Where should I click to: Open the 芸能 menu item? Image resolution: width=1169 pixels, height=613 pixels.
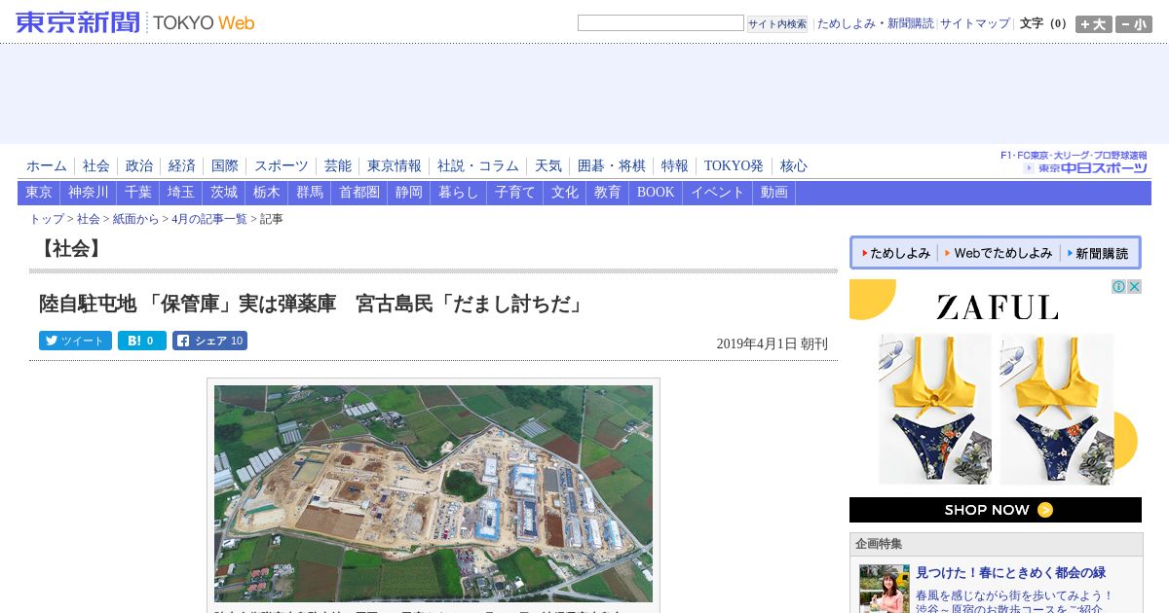[x=338, y=166]
